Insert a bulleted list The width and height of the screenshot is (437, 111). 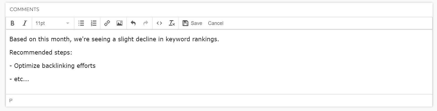tap(81, 23)
